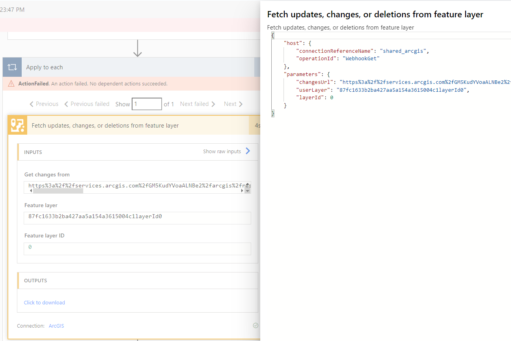Focus the Show iteration number field
Viewport: 511px width, 341px height.
pos(146,104)
